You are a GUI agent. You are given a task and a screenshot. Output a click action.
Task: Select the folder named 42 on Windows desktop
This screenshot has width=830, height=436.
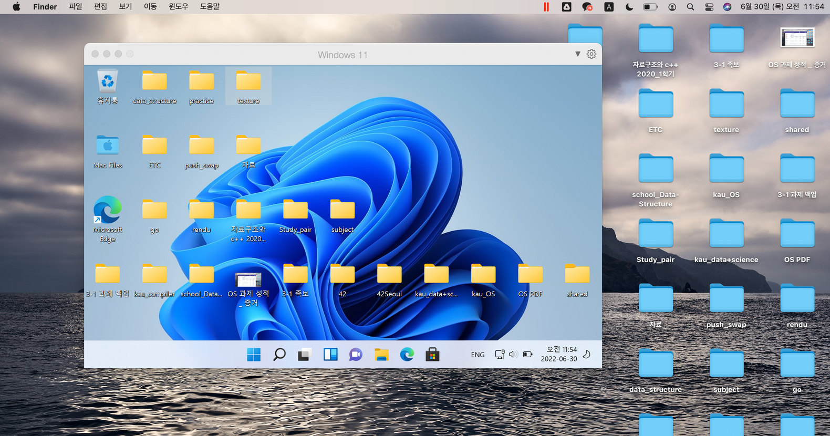pyautogui.click(x=343, y=281)
